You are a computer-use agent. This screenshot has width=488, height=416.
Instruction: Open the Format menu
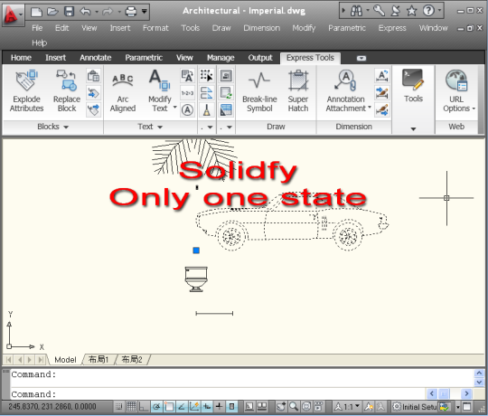(155, 28)
